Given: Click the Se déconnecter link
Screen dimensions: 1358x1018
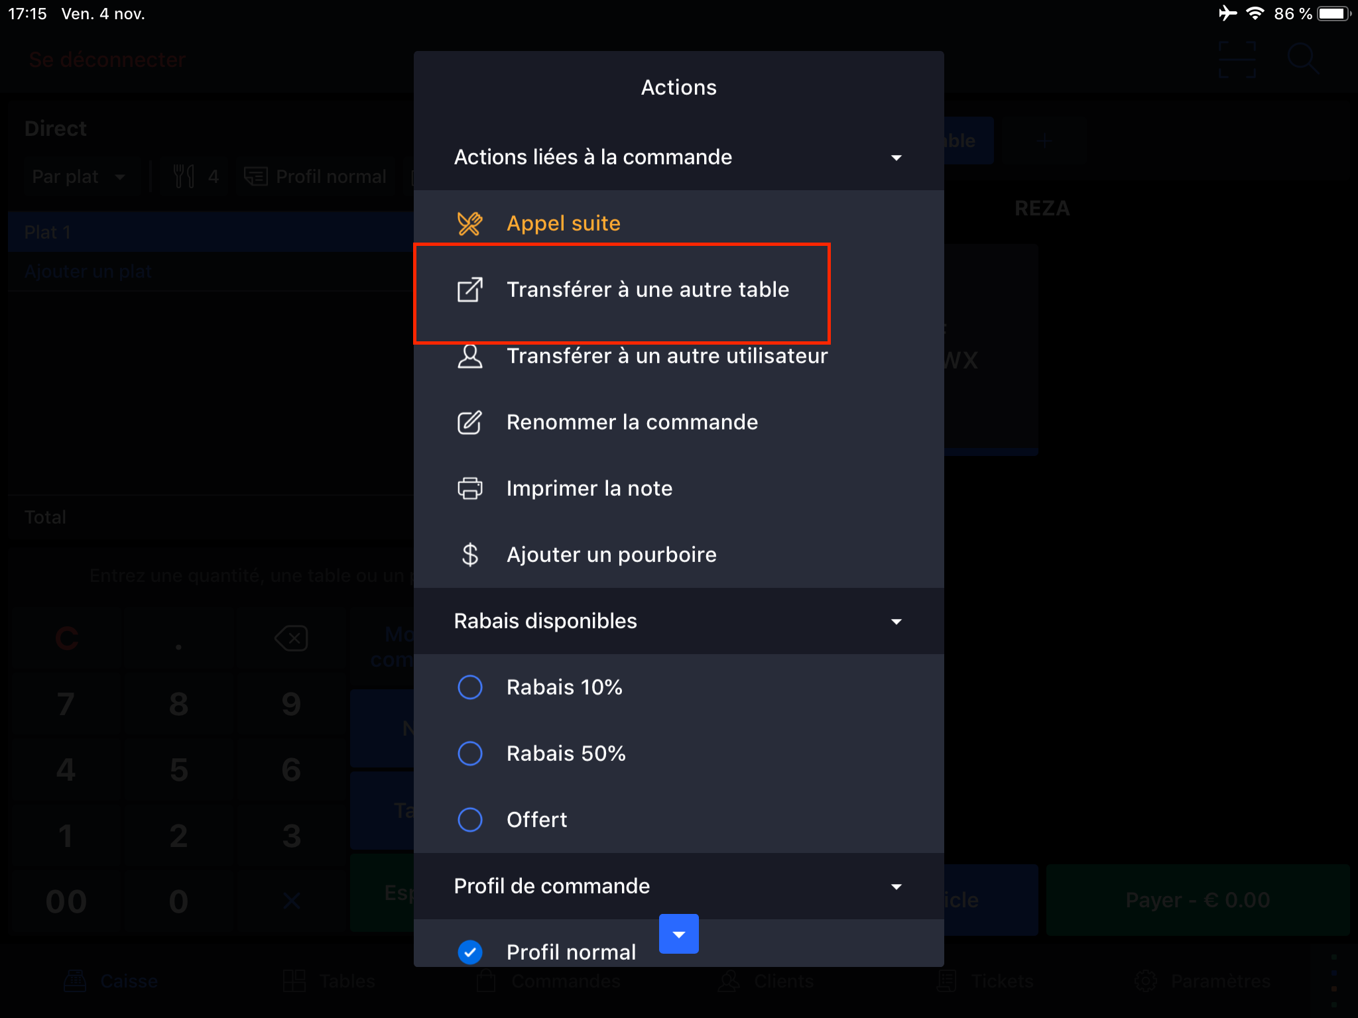Looking at the screenshot, I should 107,60.
